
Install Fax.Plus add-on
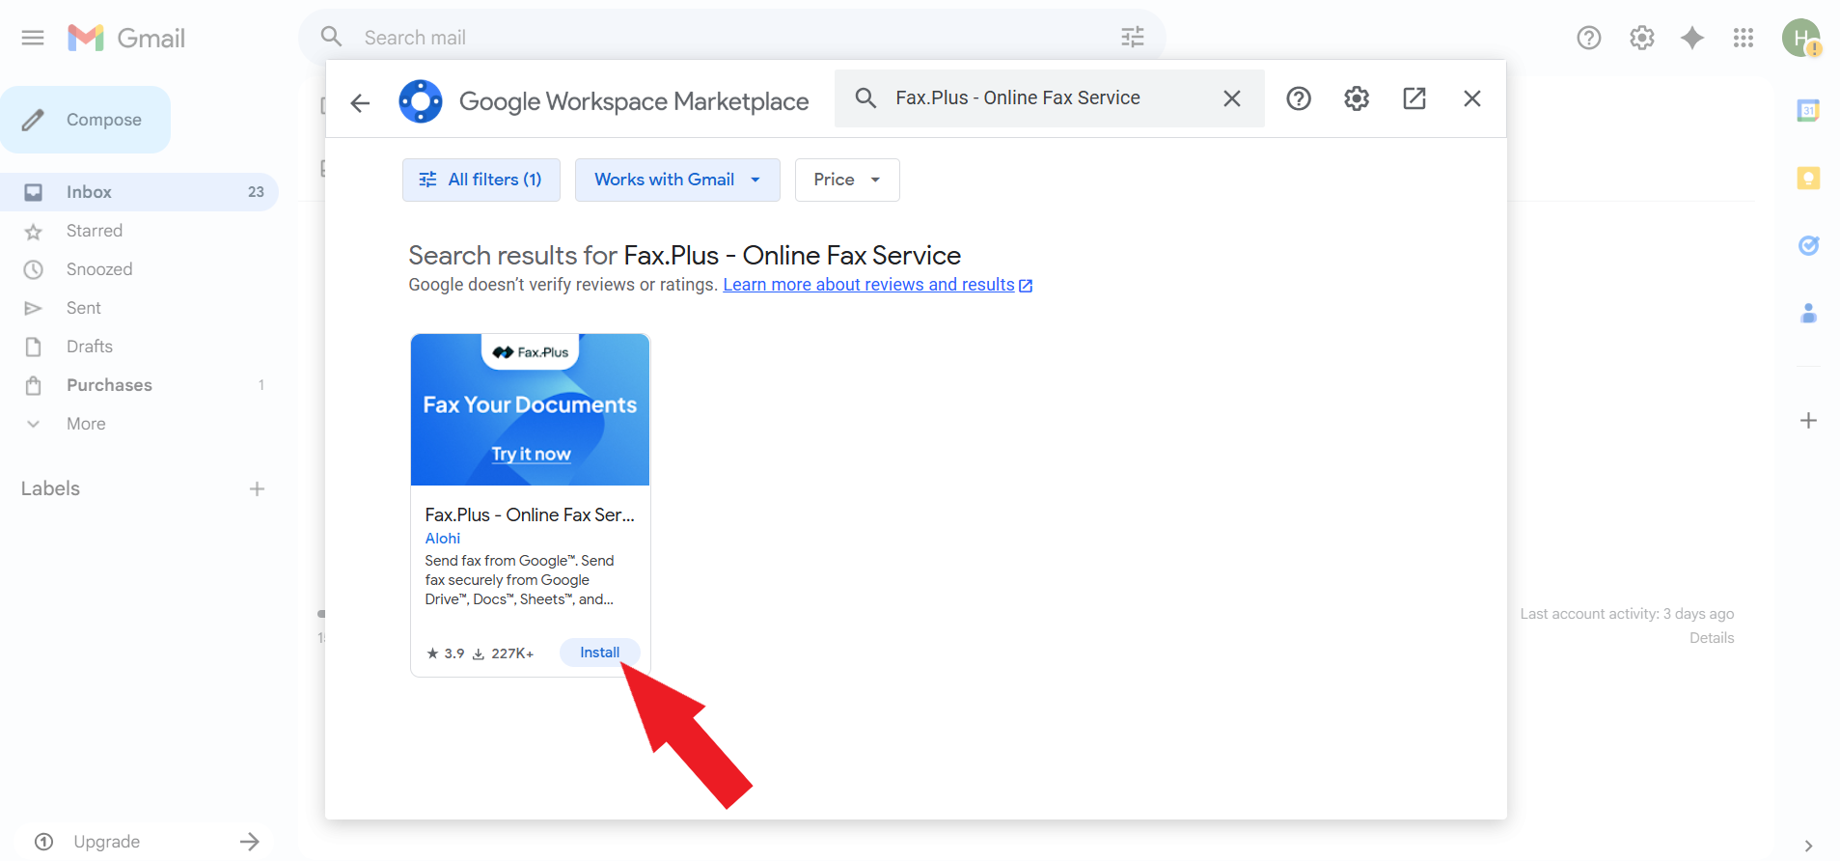click(599, 653)
